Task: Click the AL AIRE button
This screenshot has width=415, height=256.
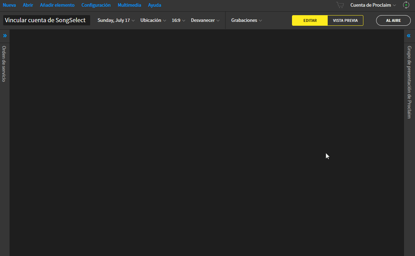Action: tap(393, 20)
